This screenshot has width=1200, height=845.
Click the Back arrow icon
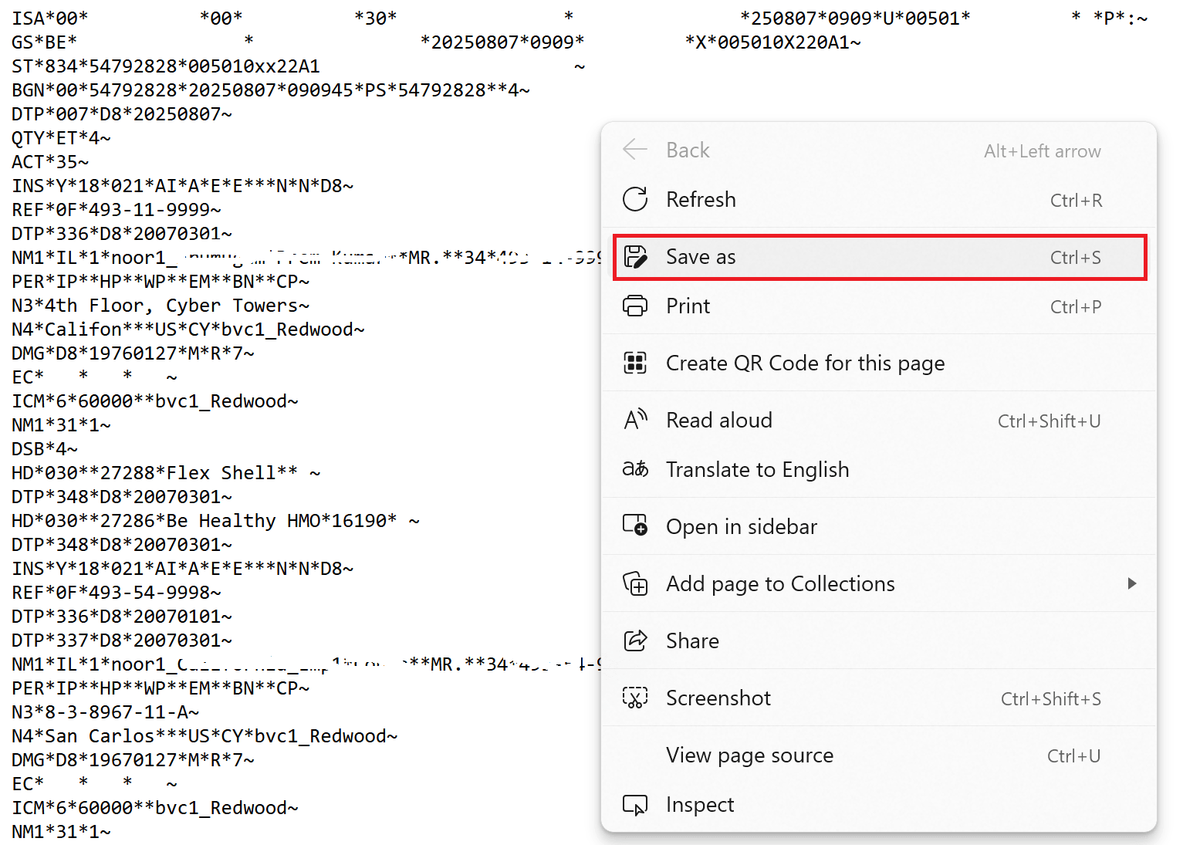click(634, 150)
